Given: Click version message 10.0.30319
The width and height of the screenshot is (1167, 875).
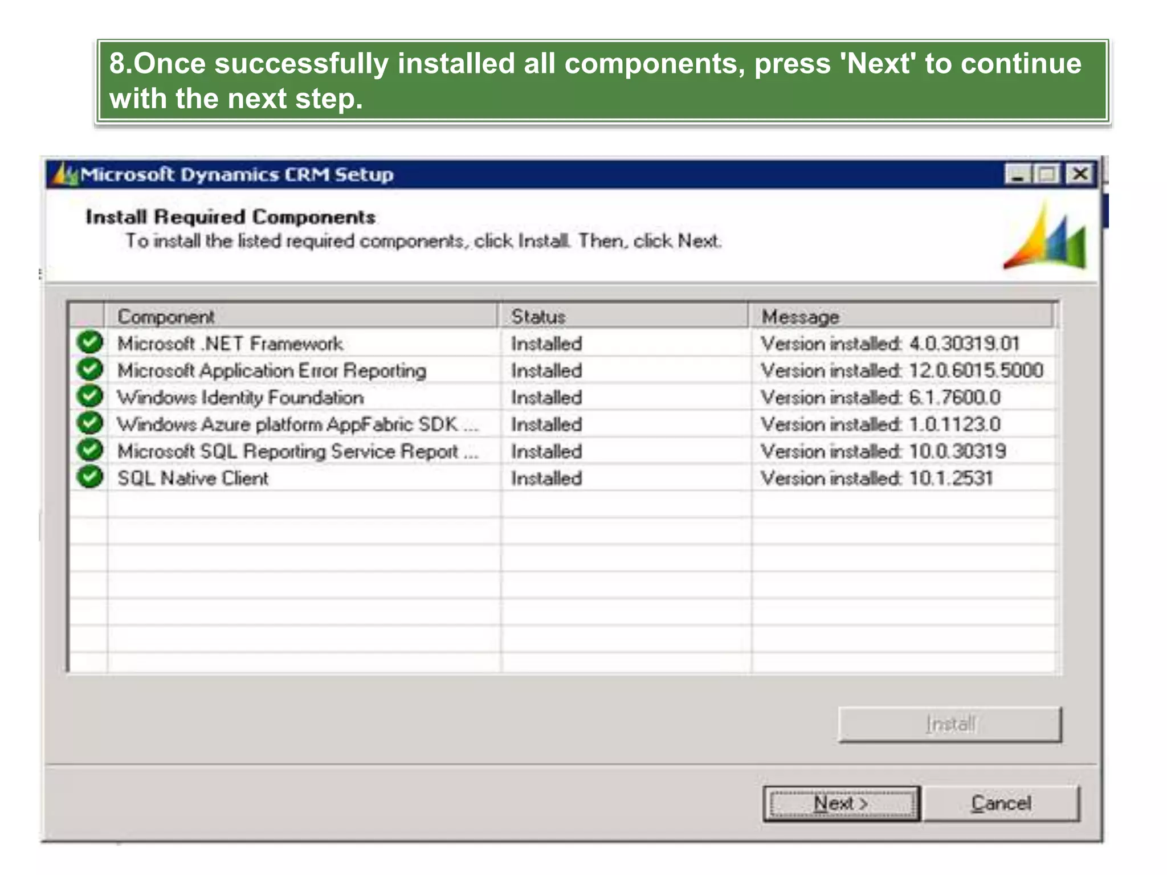Looking at the screenshot, I should point(884,451).
